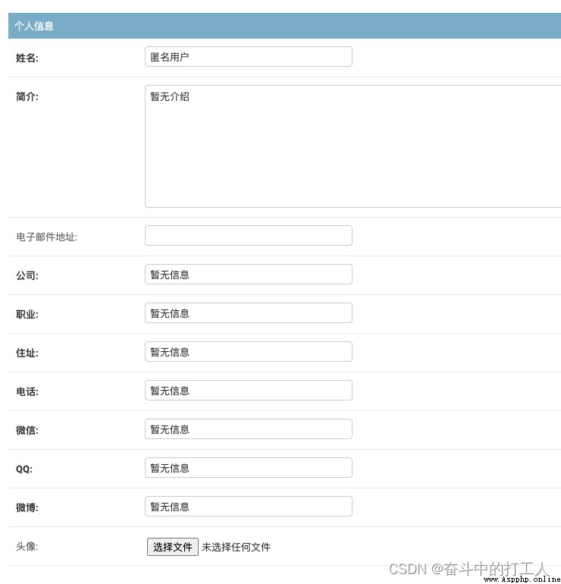Click the 电子邮件地址 label
The width and height of the screenshot is (561, 584).
(x=46, y=237)
